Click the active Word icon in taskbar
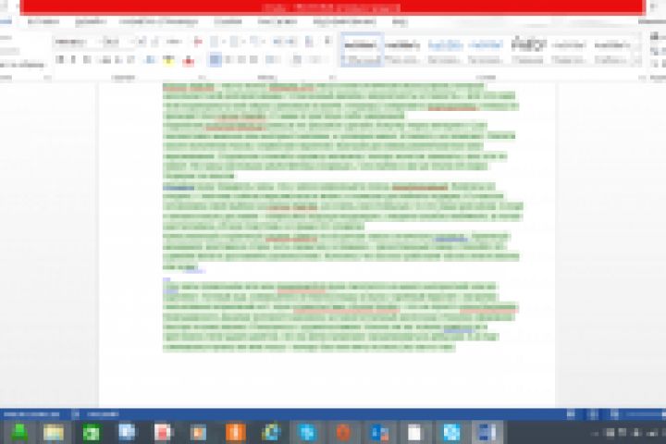The height and width of the screenshot is (444, 666). [487, 433]
